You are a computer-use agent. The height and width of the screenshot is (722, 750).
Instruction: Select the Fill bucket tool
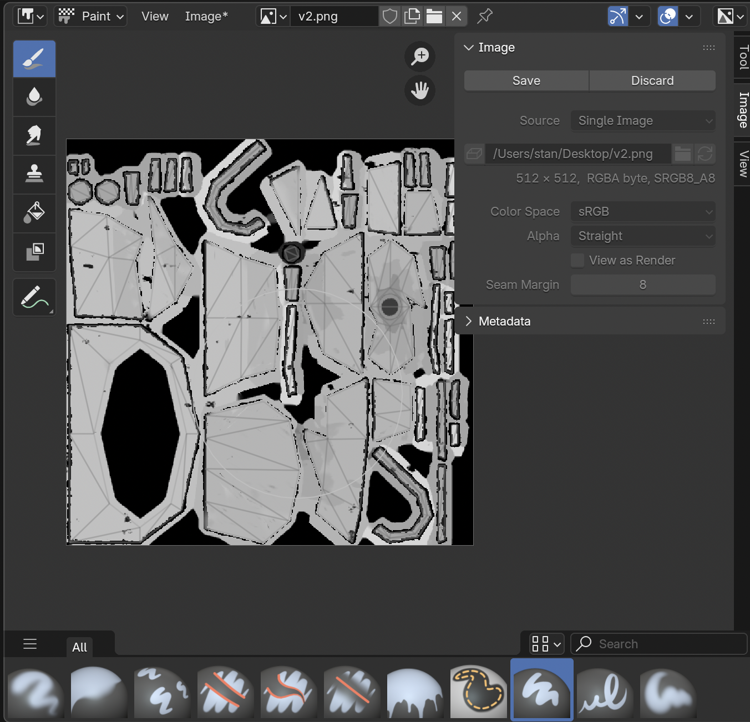[34, 213]
